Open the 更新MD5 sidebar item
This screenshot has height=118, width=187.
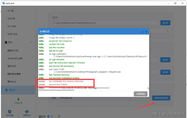(12, 82)
